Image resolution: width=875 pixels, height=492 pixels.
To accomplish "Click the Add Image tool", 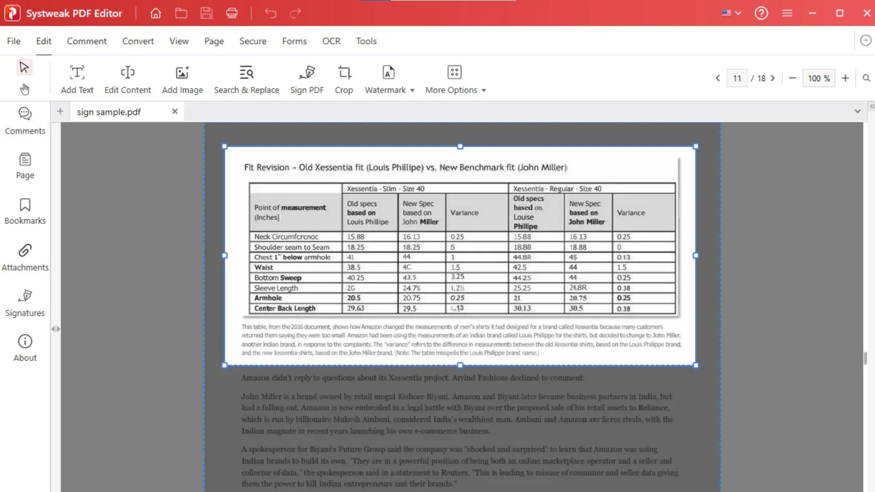I will (x=182, y=79).
